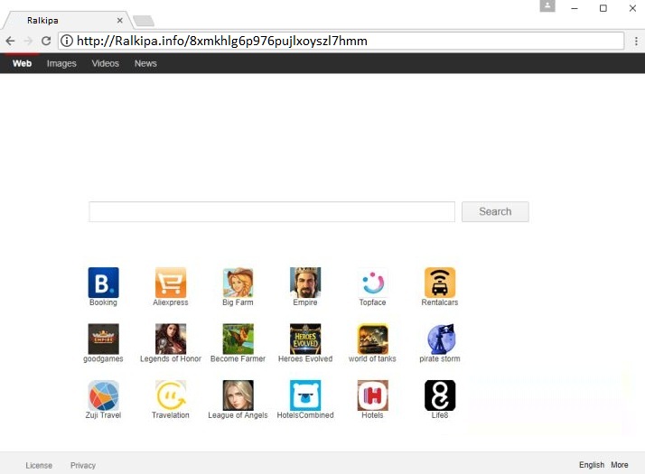The height and width of the screenshot is (474, 645).
Task: Open the HotelsCombined bear icon
Action: [x=305, y=395]
